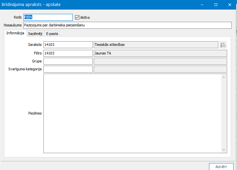Select the Informācija tab
Viewport: 237px width, 170px height.
15,33
